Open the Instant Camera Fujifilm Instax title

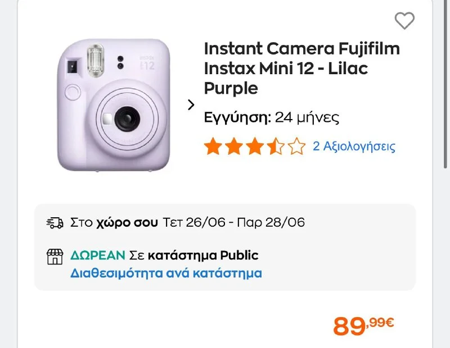301,68
